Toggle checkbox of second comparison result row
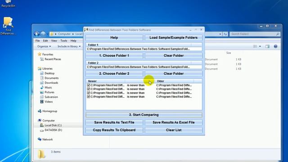 click(x=89, y=89)
